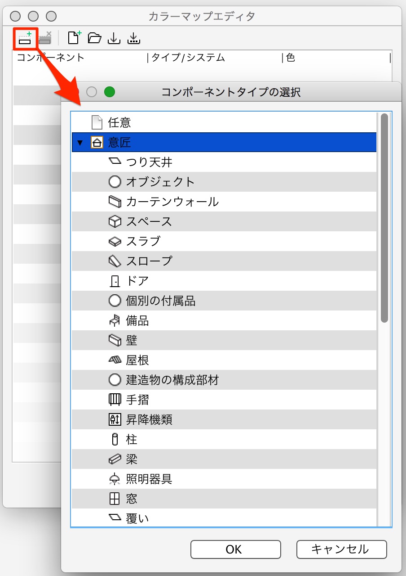
Task: Click the 意匠 house icon
Action: [97, 142]
